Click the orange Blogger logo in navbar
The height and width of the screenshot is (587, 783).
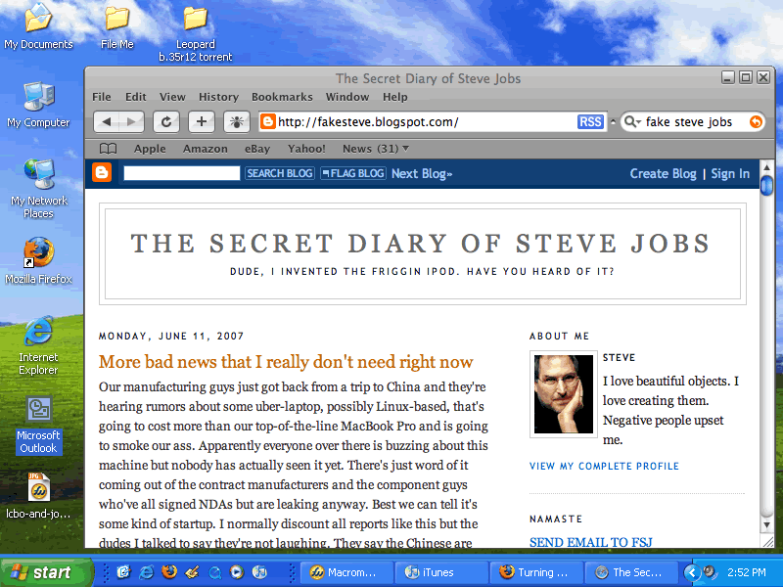[x=102, y=173]
